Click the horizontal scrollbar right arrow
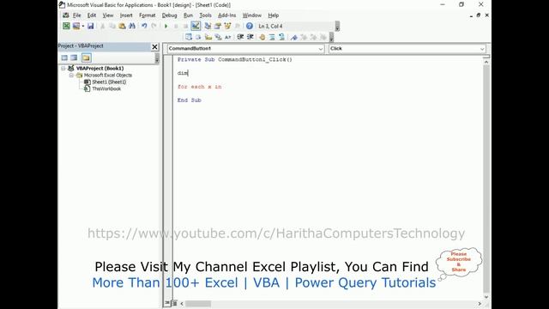This screenshot has height=309, width=549. 480,304
